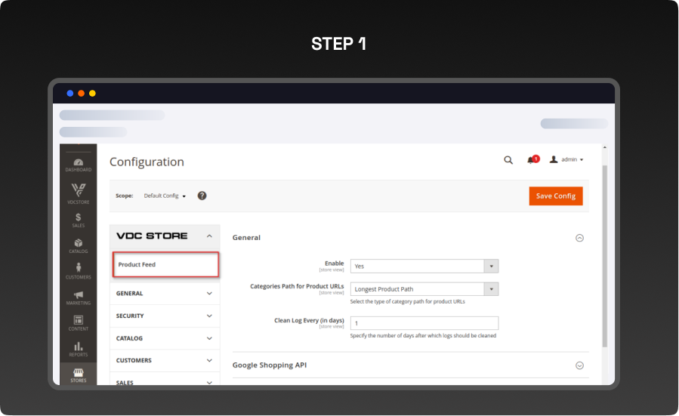
Task: Open the Content sidebar icon
Action: [78, 322]
